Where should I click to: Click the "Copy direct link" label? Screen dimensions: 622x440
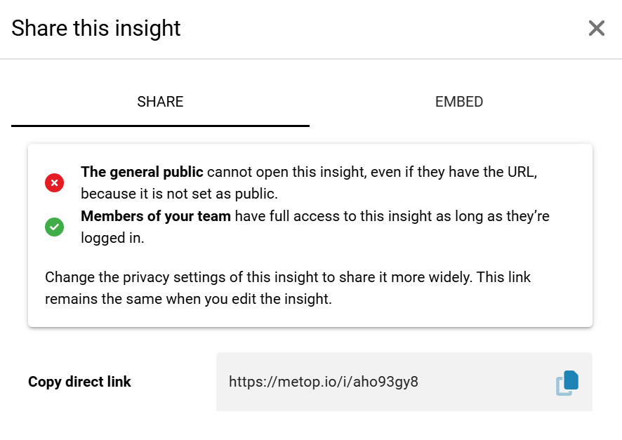pyautogui.click(x=79, y=382)
